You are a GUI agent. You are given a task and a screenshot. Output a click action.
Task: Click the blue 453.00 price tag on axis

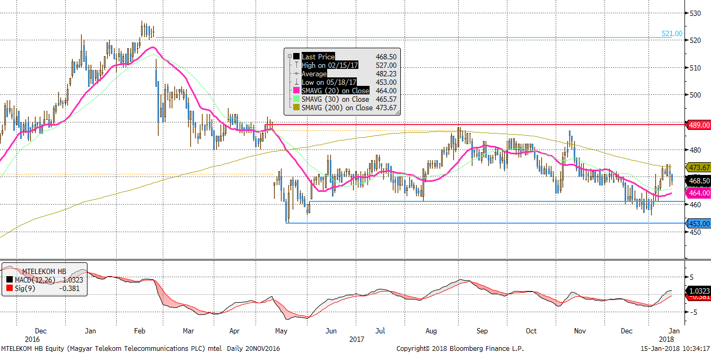click(x=698, y=223)
